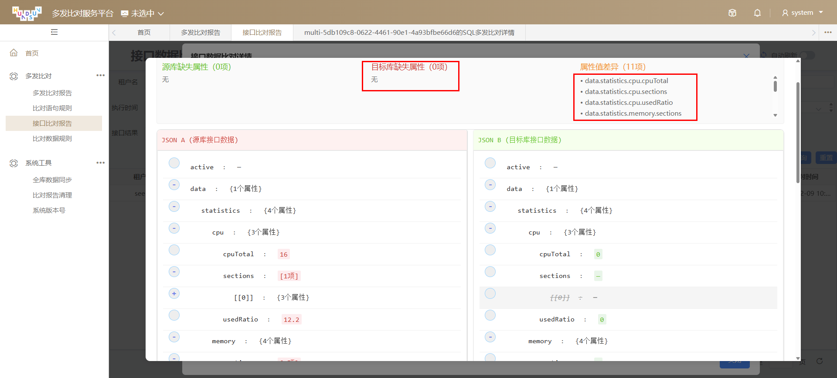The image size is (837, 378).
Task: Open 全库数据同步 in the sidebar
Action: point(52,180)
